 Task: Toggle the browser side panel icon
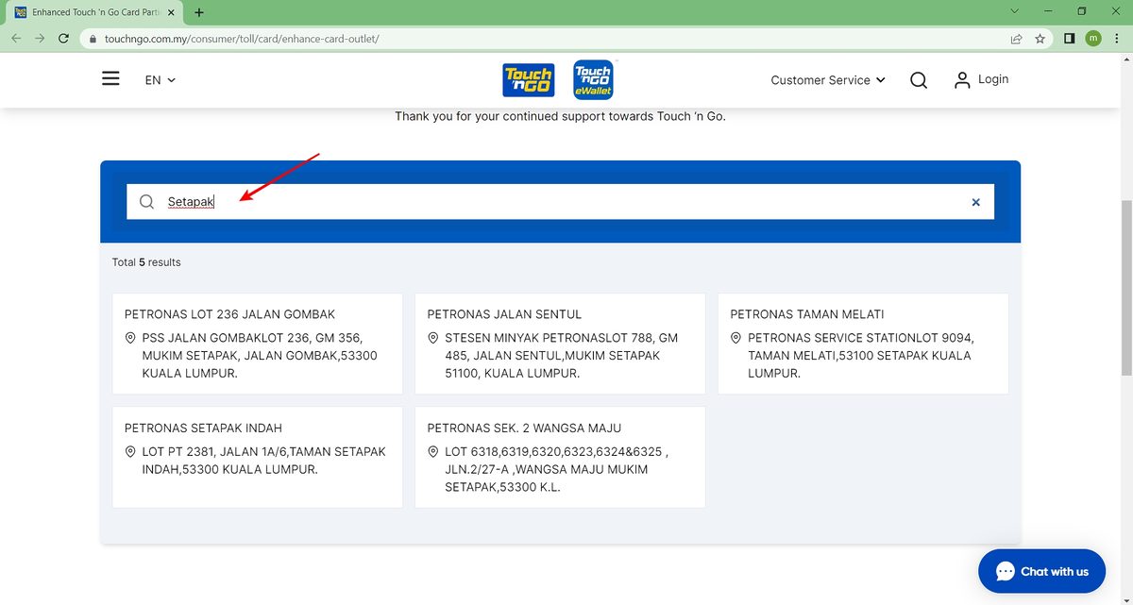click(1070, 39)
